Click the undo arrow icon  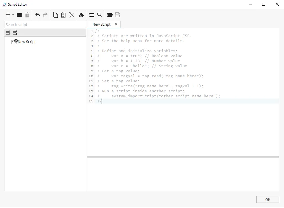37,15
